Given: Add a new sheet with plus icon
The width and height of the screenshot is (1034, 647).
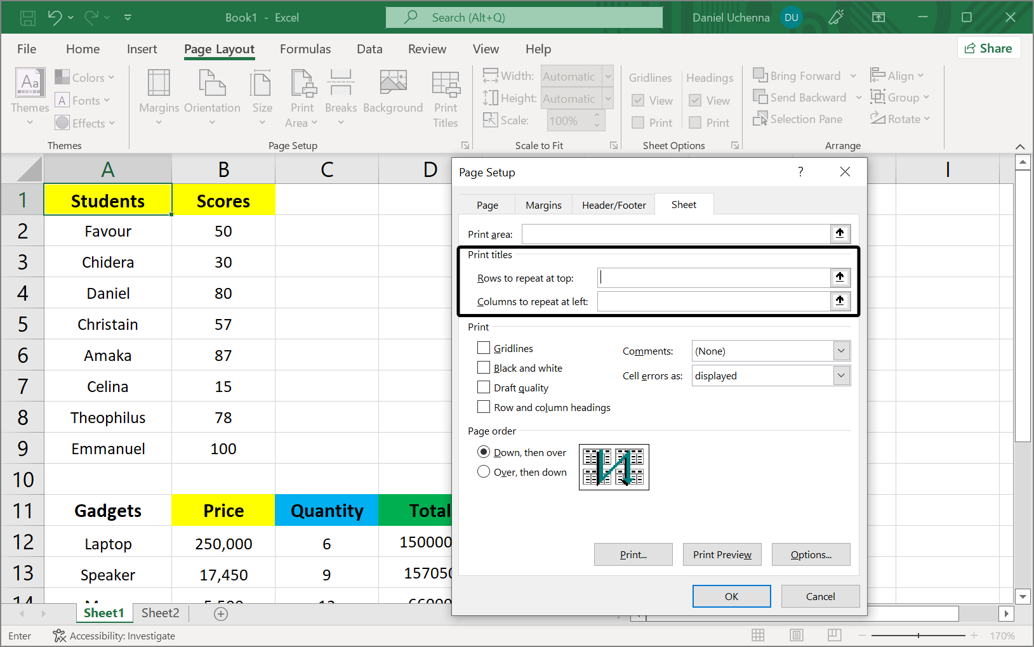Looking at the screenshot, I should (221, 613).
